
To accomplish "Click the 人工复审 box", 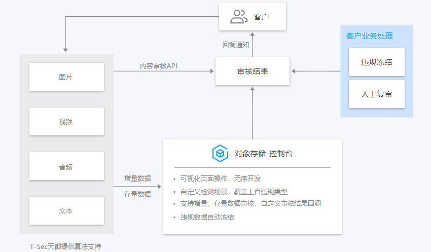I will (377, 94).
